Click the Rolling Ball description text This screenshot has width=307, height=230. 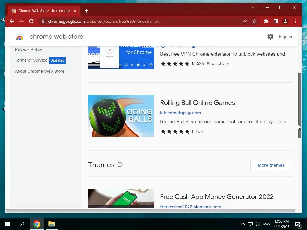pyautogui.click(x=223, y=122)
